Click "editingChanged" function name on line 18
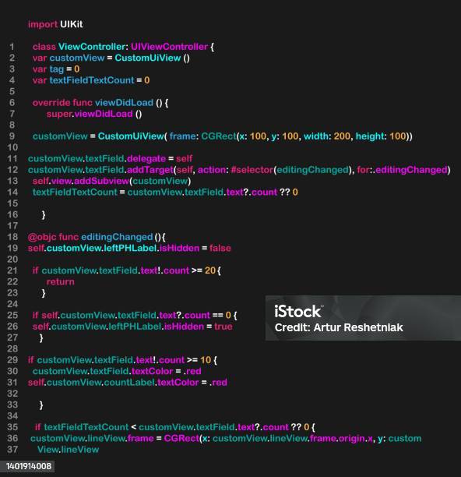Screen dimensions: 461x477 [117, 237]
